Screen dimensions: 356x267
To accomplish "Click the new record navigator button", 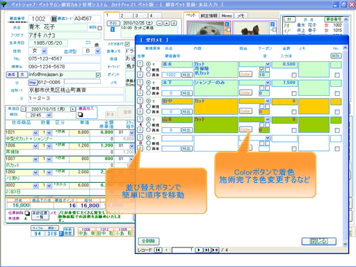I will coord(216,250).
